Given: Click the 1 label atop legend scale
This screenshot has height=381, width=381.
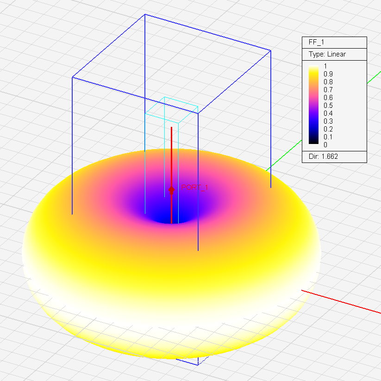Looking at the screenshot, I should 326,66.
